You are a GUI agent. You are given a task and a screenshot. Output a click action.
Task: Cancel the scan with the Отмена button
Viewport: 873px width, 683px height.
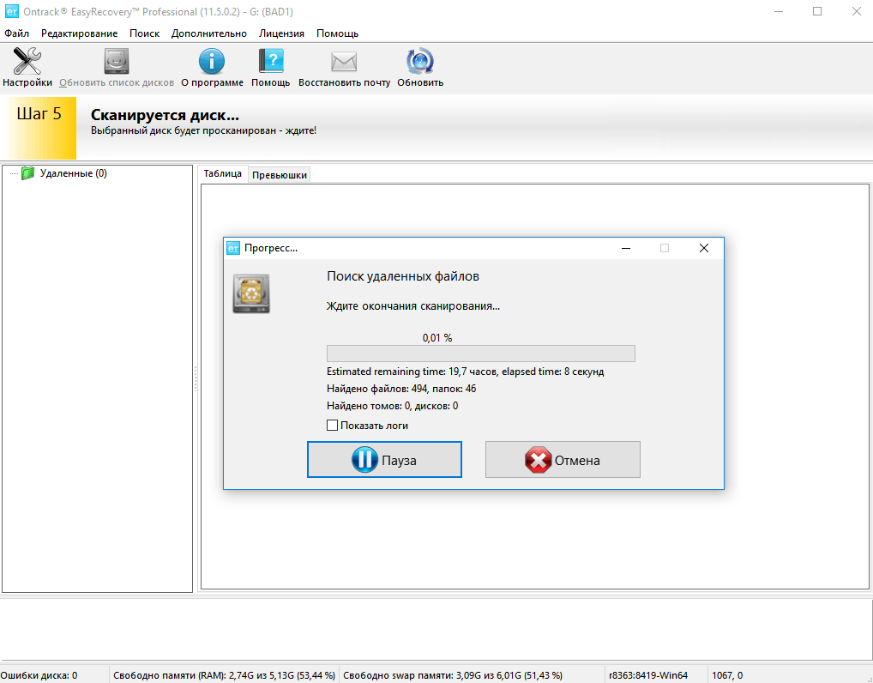[563, 460]
